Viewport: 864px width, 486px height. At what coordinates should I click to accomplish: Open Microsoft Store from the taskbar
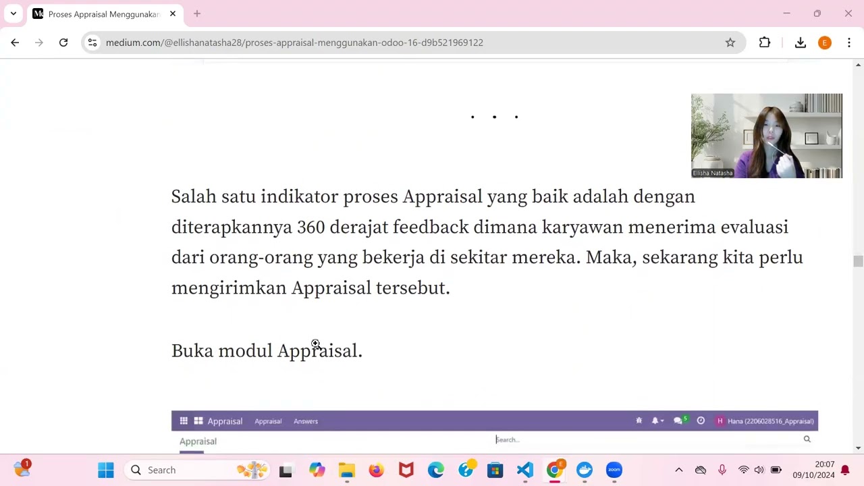point(495,470)
